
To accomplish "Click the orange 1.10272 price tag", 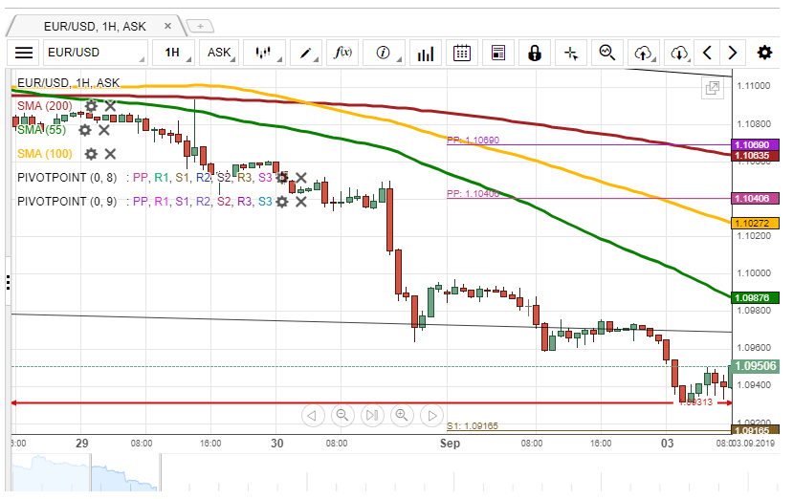I will click(x=755, y=223).
